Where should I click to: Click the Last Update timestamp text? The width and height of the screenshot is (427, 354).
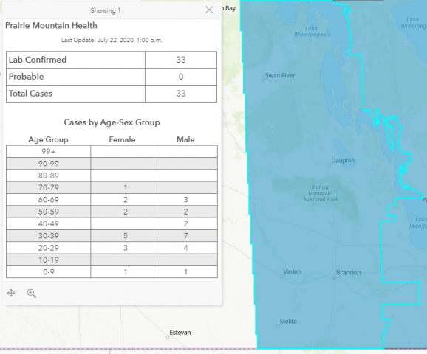point(112,41)
